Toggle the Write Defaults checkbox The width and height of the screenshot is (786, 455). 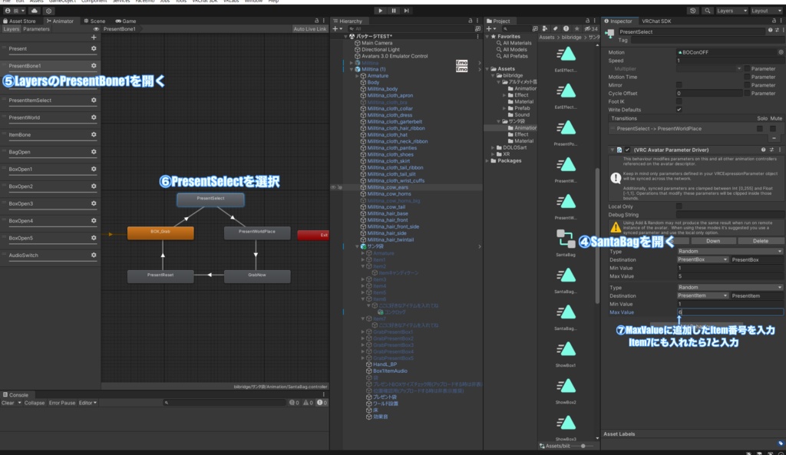click(x=679, y=109)
